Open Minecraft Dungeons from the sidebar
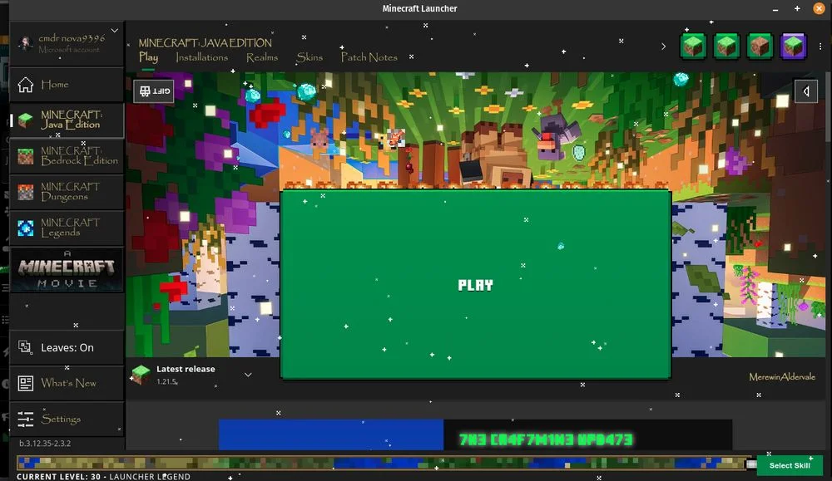 click(67, 192)
